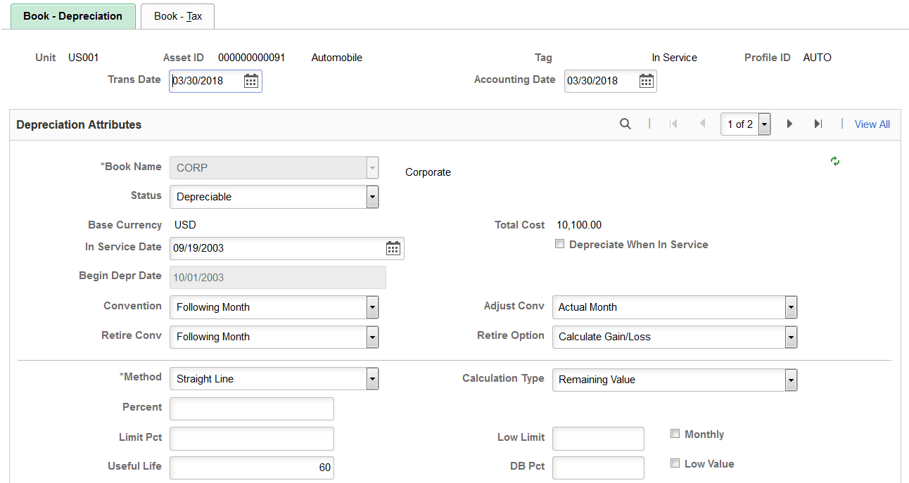Toggle the Low Value checkbox
This screenshot has height=483, width=909.
pyautogui.click(x=675, y=463)
